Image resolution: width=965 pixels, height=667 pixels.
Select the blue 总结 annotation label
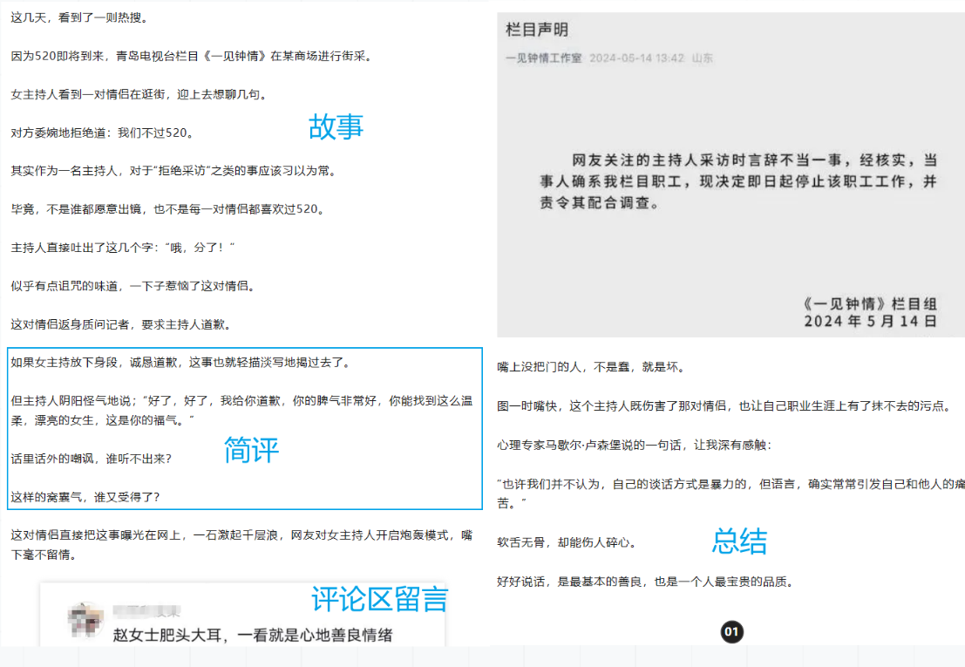click(739, 541)
